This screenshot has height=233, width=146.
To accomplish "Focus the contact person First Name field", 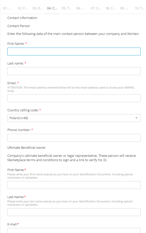I will tap(74, 51).
